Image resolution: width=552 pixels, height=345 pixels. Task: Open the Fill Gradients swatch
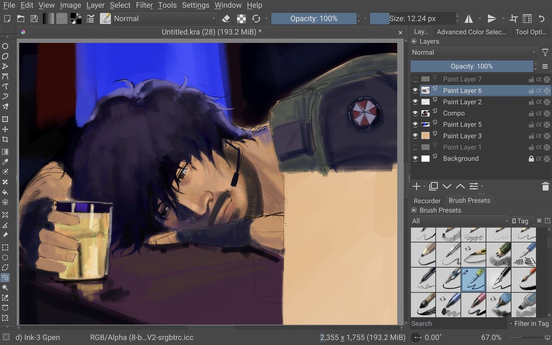tap(48, 18)
